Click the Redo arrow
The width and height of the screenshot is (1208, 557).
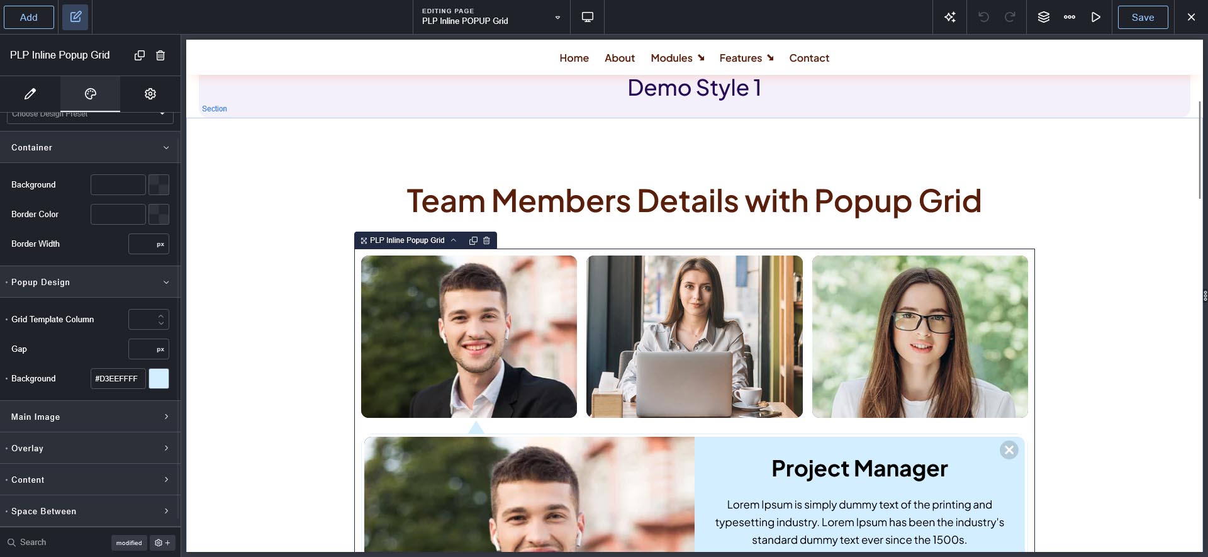(1010, 17)
